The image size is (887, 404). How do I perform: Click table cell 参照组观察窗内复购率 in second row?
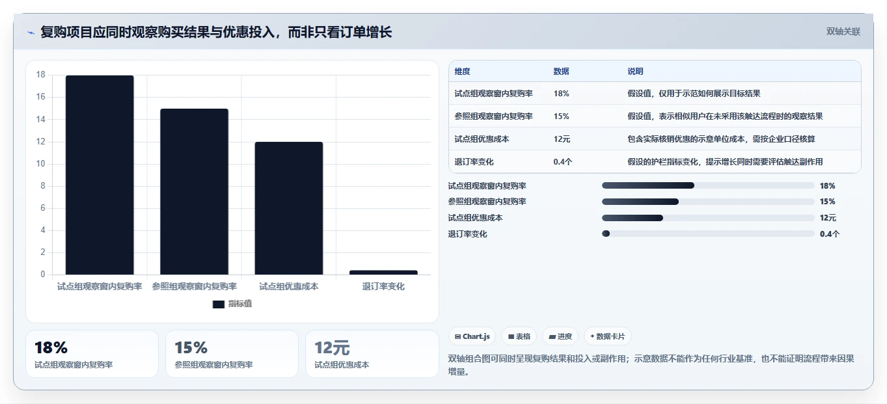(x=493, y=116)
